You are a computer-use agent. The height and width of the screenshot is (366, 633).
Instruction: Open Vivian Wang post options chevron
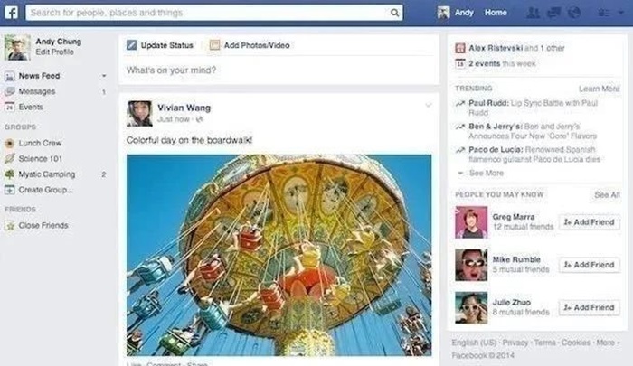(x=429, y=106)
